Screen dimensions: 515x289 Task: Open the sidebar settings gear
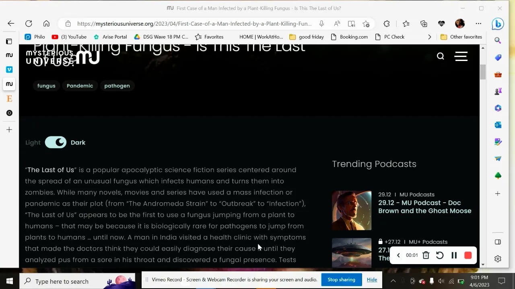tap(498, 259)
